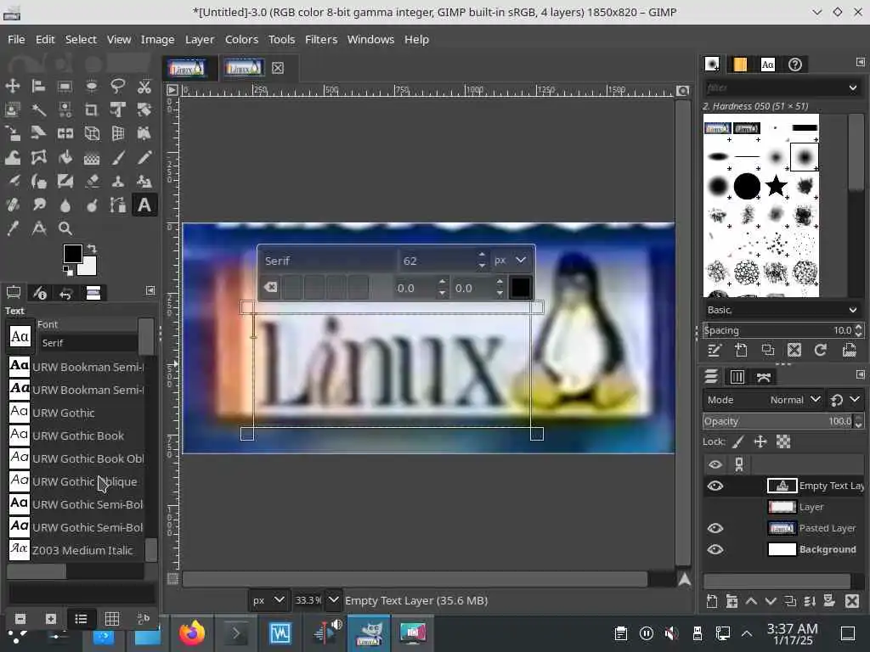Screen dimensions: 870x652
Task: Select the Free Select lasso tool
Action: coord(117,86)
